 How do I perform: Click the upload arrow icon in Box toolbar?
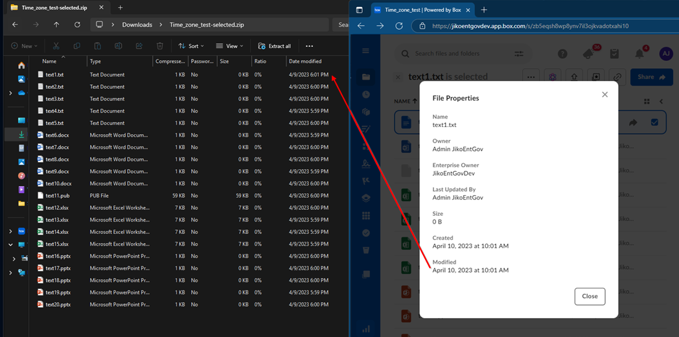pyautogui.click(x=574, y=77)
